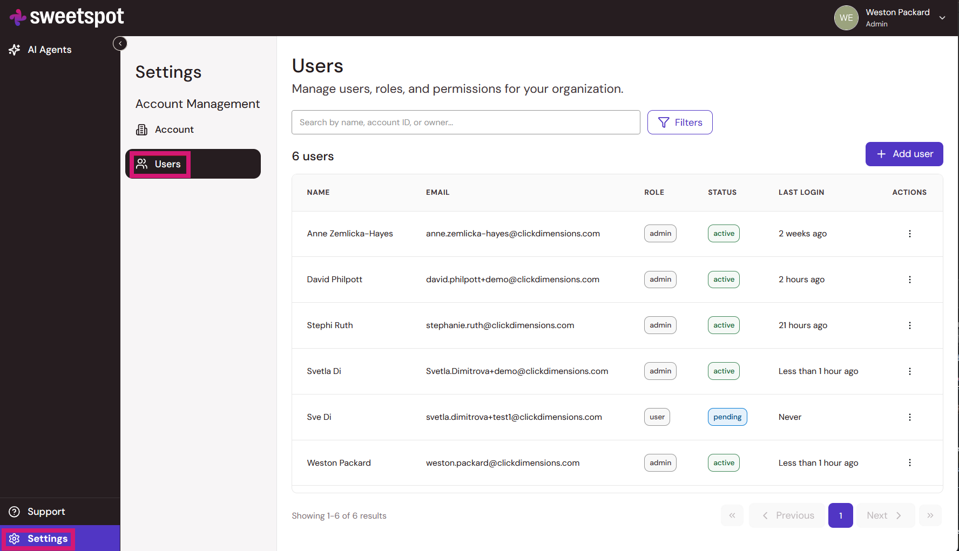Screen dimensions: 959x551
Task: Click the STATUS column header
Action: (x=722, y=192)
